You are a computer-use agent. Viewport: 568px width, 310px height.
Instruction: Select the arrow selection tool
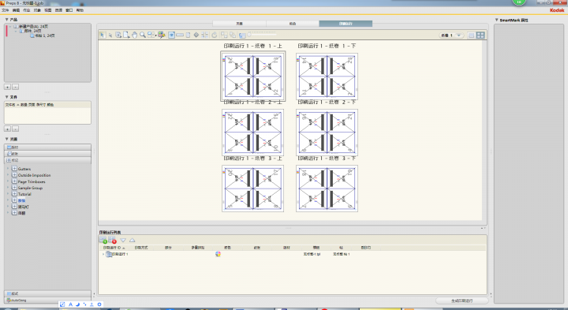[102, 35]
